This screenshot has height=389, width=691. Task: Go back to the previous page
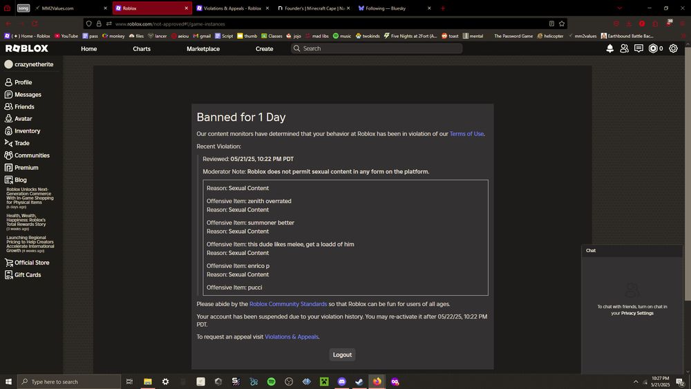(8, 23)
